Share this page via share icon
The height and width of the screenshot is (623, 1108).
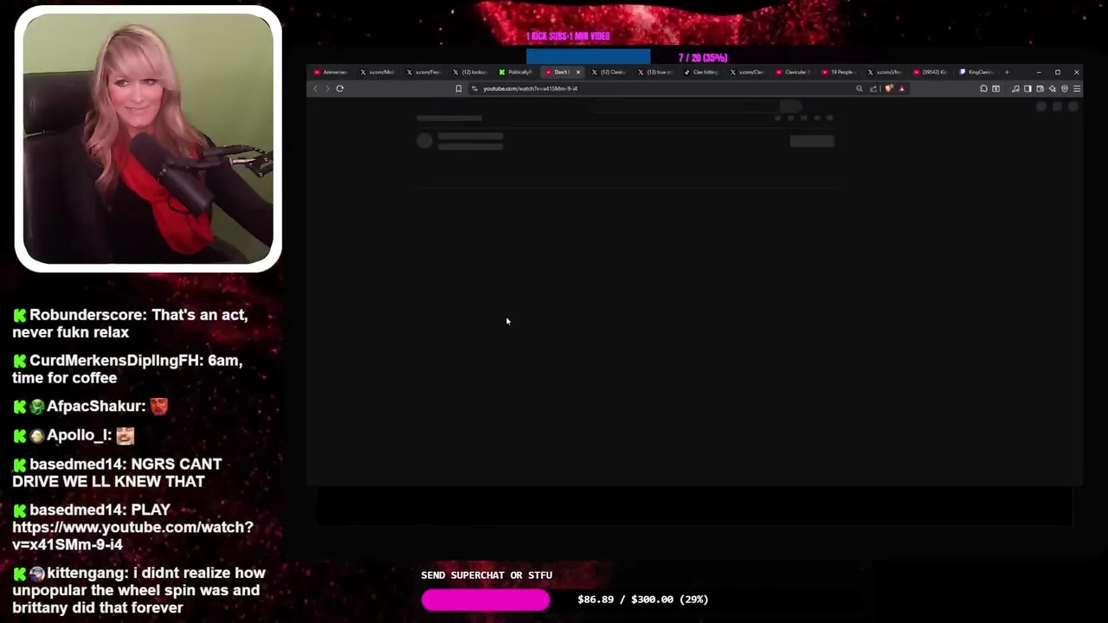tap(873, 88)
